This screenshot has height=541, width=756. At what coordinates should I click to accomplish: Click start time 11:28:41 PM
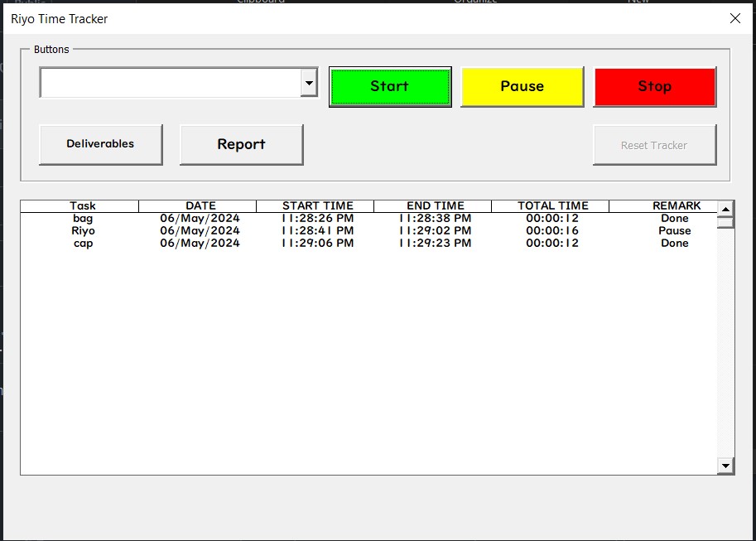pos(318,230)
